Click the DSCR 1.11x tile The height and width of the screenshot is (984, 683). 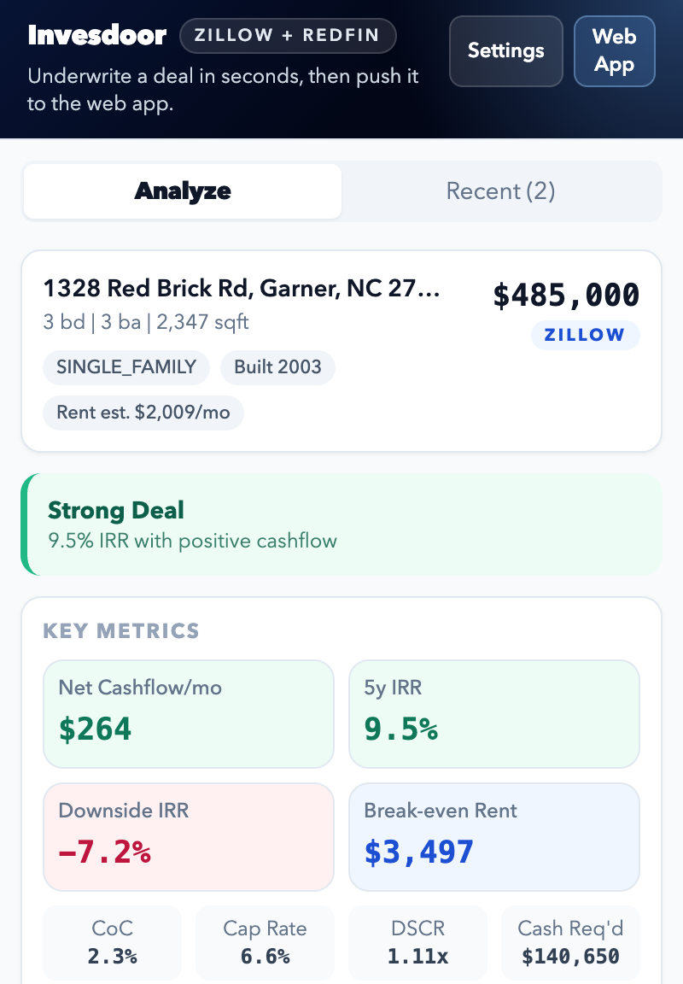pos(417,942)
